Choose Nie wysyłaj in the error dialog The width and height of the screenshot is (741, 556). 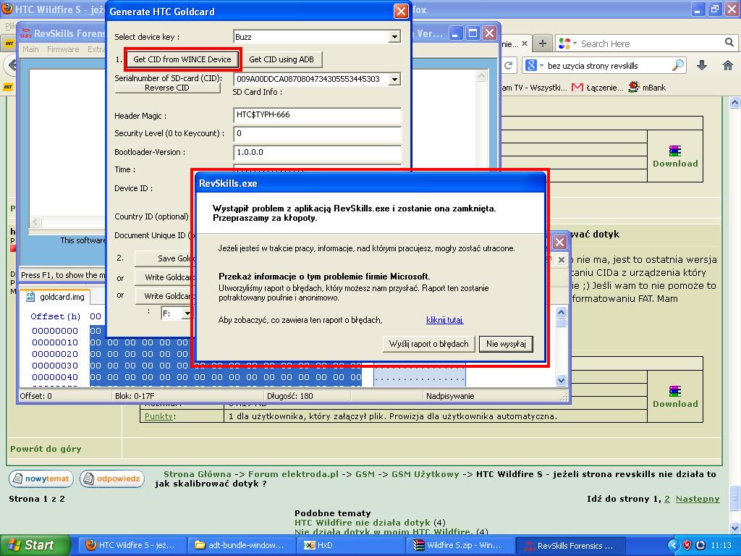506,344
